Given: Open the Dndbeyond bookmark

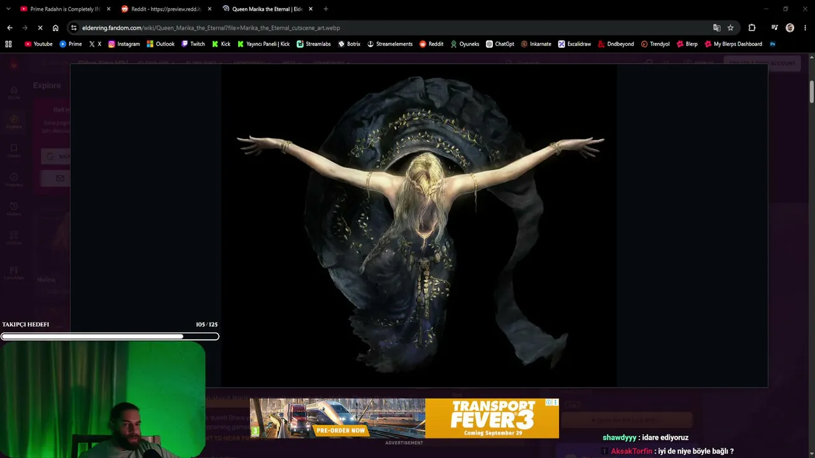Looking at the screenshot, I should point(616,44).
